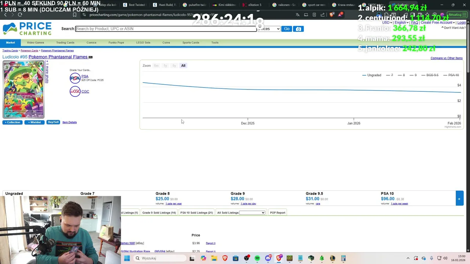The height and width of the screenshot is (264, 470).
Task: Click Login link
Action: [462, 23]
